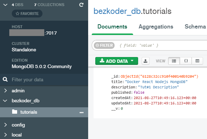This screenshot has width=207, height=139.
Task: Click the title value "Docker React Nodejs MongoDB"
Action: click(156, 82)
